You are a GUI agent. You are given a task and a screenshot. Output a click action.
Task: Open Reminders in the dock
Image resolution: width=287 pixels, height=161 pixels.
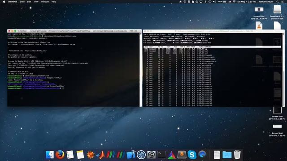70,155
